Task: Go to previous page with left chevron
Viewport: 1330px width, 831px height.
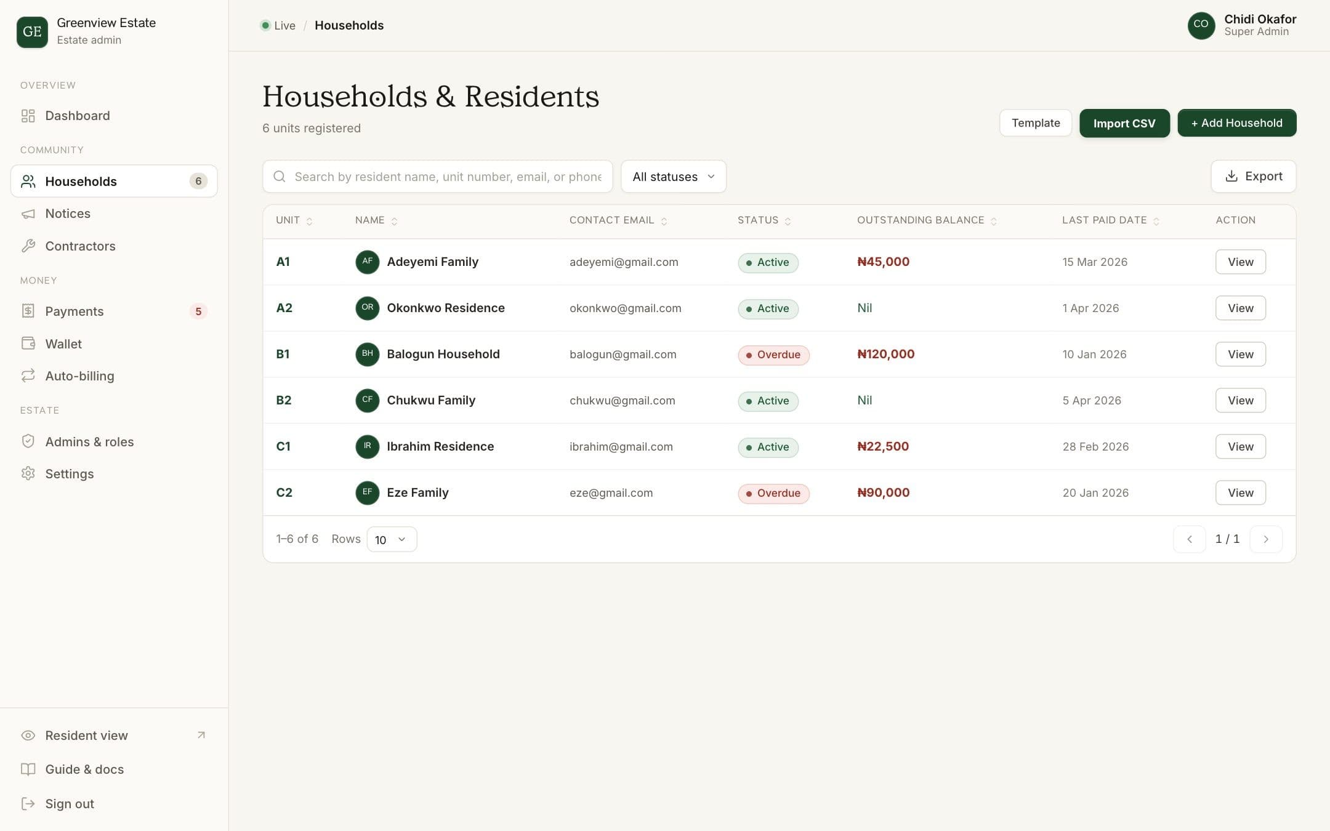Action: click(1189, 539)
